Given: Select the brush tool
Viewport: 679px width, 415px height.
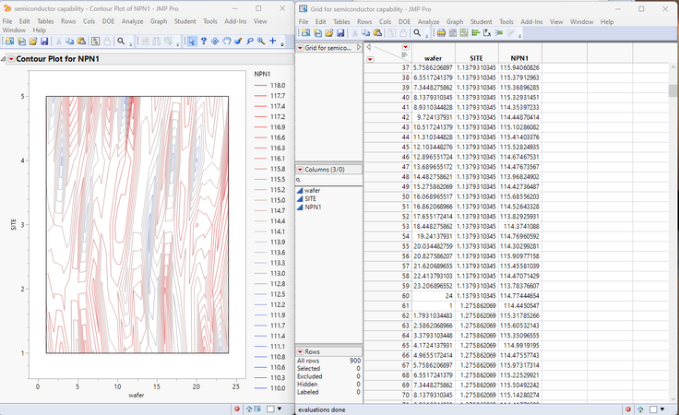Looking at the screenshot, I should 238,41.
